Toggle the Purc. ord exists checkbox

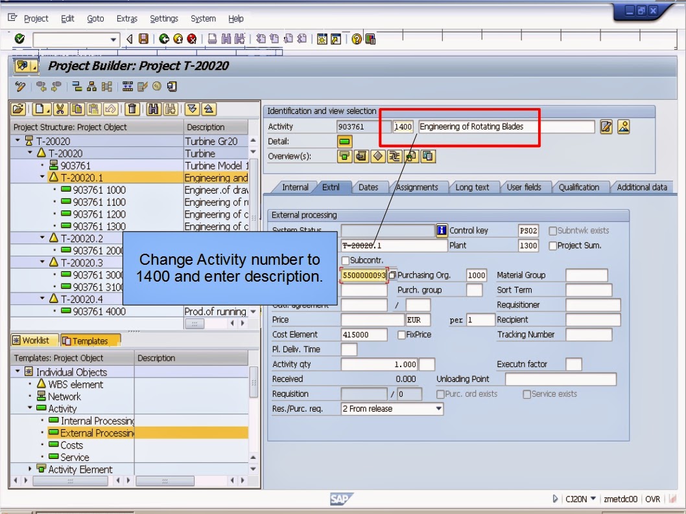point(440,394)
